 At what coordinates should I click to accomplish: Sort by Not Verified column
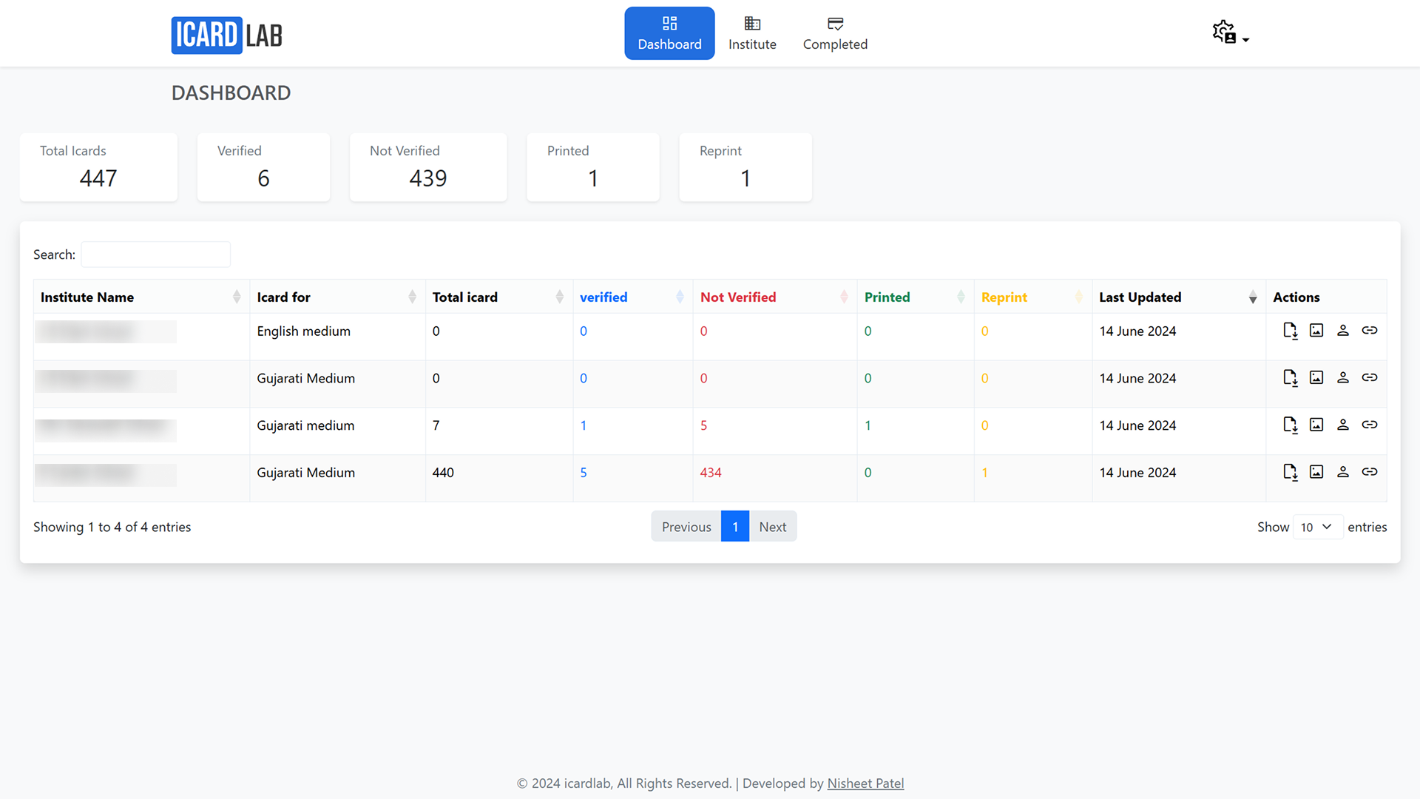(774, 297)
